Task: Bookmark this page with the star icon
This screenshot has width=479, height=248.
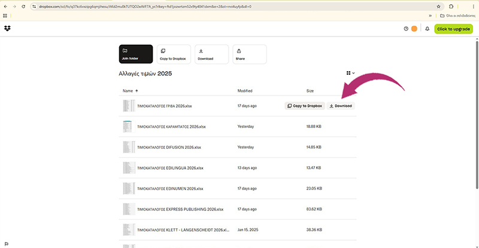Action: tap(438, 7)
